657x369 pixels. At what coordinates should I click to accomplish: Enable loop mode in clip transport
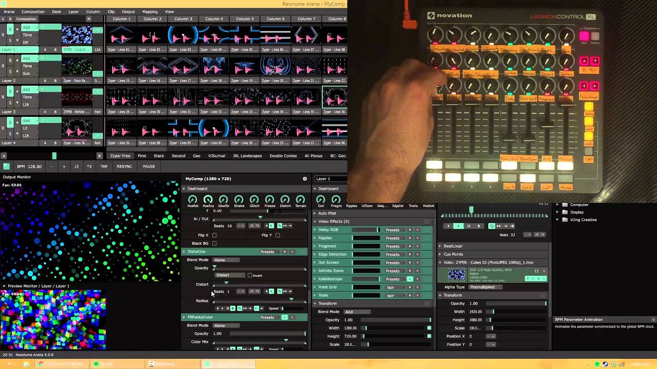[x=493, y=226]
